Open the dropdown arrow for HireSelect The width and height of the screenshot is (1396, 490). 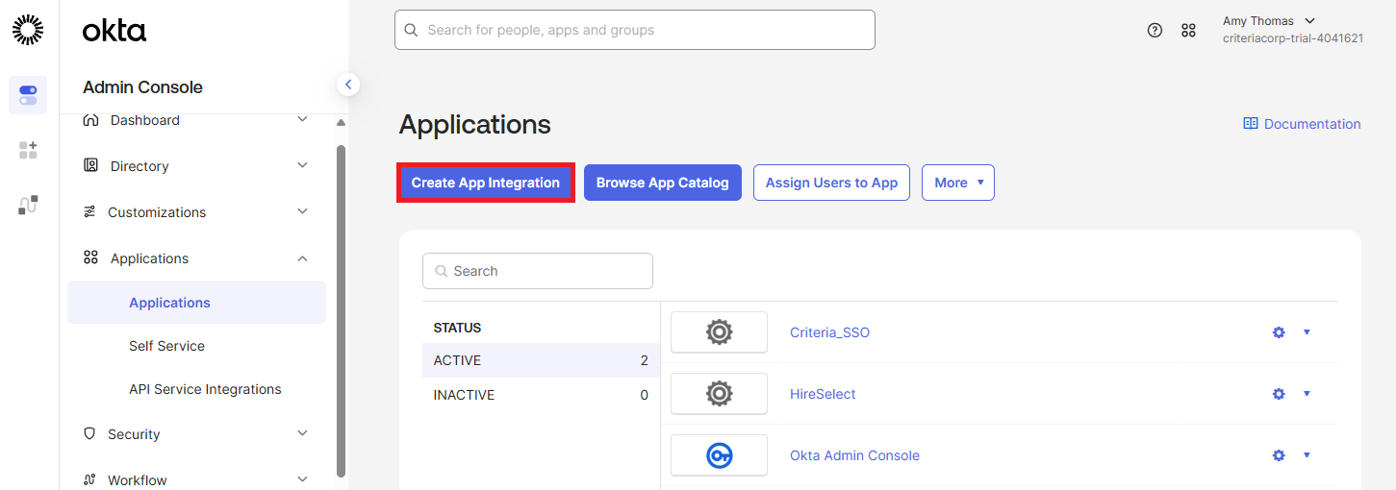tap(1307, 393)
